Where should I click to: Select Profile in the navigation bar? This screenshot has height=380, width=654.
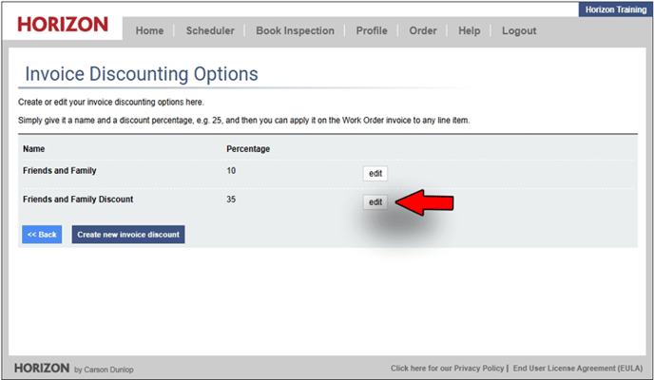tap(372, 30)
